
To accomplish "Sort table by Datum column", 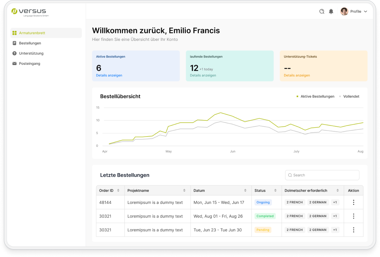I will tap(245, 190).
